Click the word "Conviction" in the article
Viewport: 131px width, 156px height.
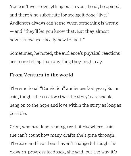(x=53, y=89)
